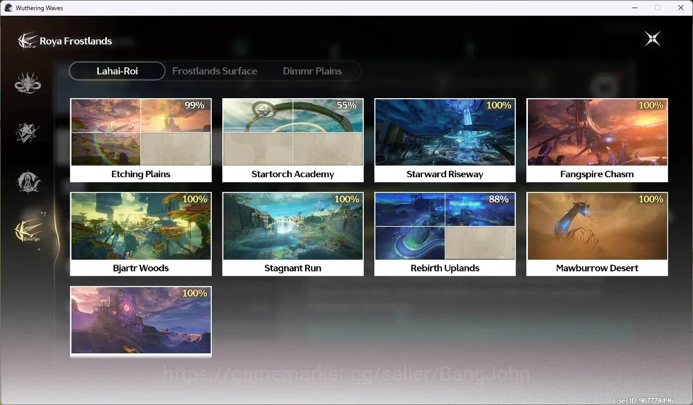Image resolution: width=693 pixels, height=405 pixels.
Task: Minimize the Wuthering Waves window
Action: point(634,8)
